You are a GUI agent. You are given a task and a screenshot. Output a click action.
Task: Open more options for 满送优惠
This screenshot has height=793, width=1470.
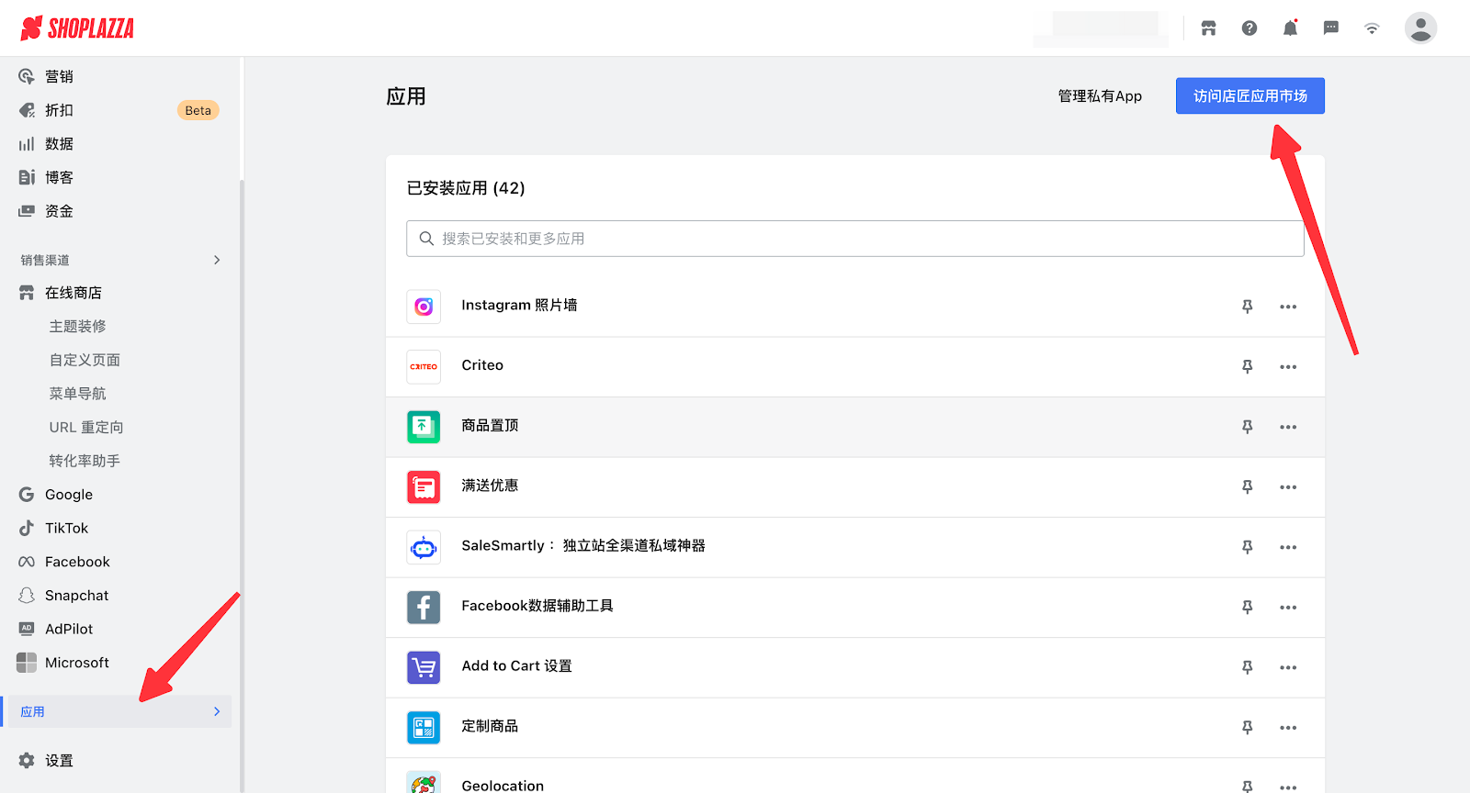(1288, 487)
